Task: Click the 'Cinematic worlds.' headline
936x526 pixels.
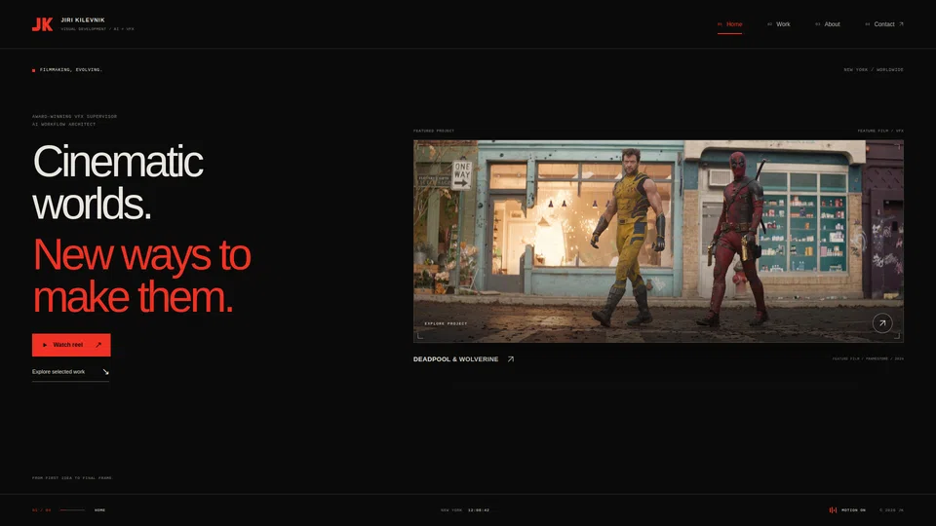Action: pos(118,182)
